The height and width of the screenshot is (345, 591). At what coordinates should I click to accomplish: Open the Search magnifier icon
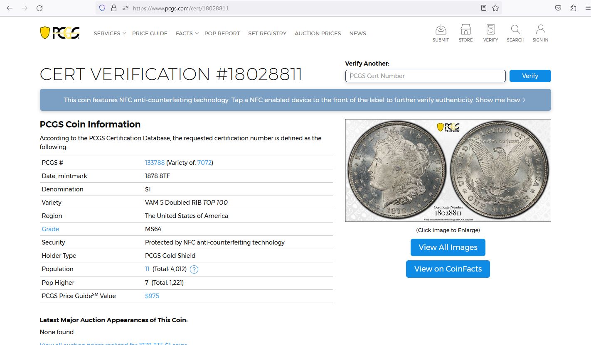(515, 33)
